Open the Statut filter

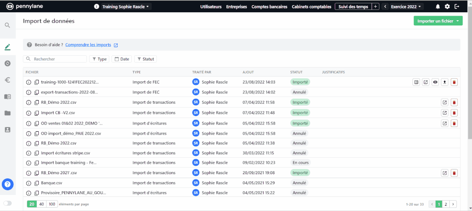(146, 59)
